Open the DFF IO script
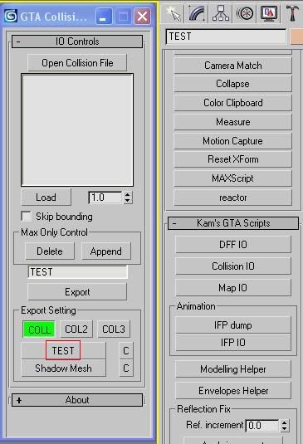Image resolution: width=303 pixels, height=444 pixels. point(233,244)
